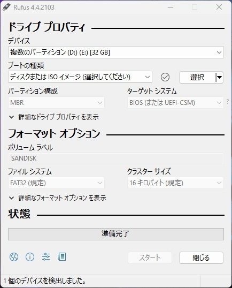Image resolution: width=232 pixels, height=288 pixels.
Task: Open the ブートの種類 dropdown
Action: (80, 77)
